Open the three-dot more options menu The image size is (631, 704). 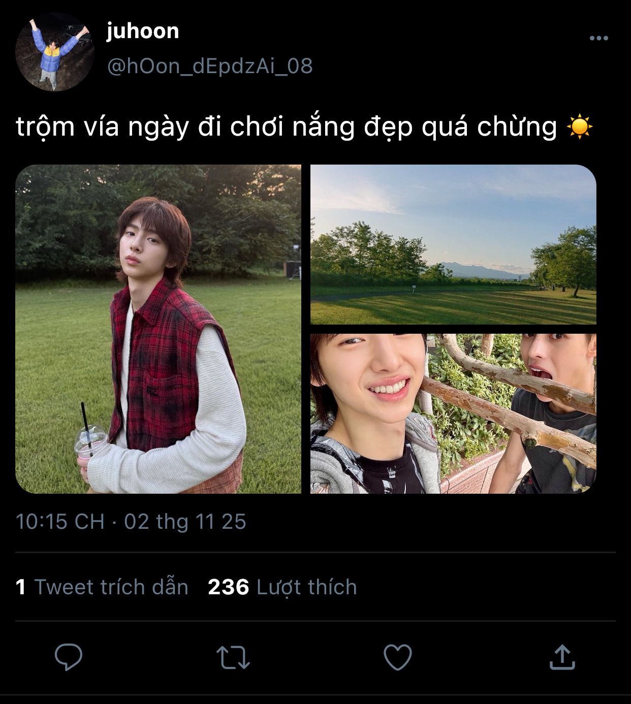pos(598,38)
